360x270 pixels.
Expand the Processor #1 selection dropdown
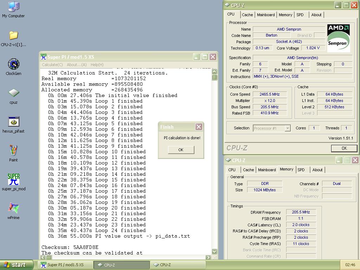[x=288, y=128]
